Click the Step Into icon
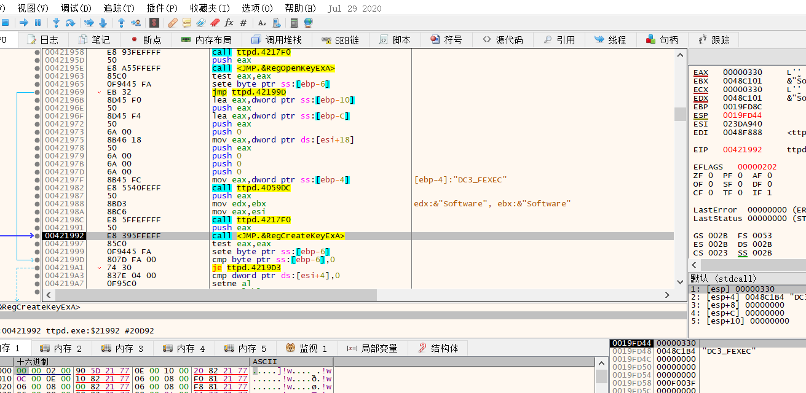This screenshot has height=393, width=806. tap(56, 23)
